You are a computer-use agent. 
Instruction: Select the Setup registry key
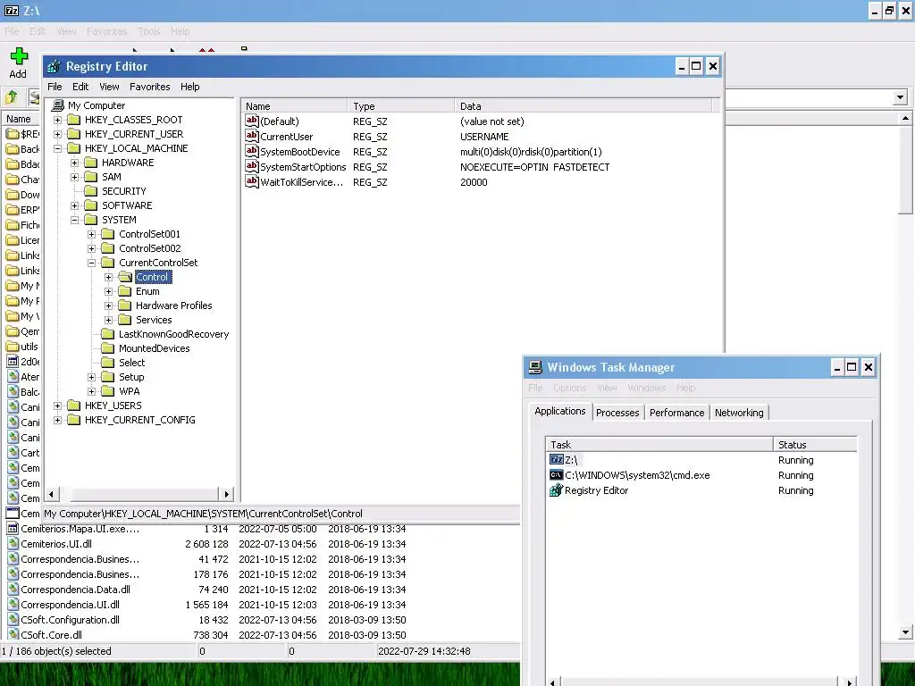pyautogui.click(x=131, y=377)
